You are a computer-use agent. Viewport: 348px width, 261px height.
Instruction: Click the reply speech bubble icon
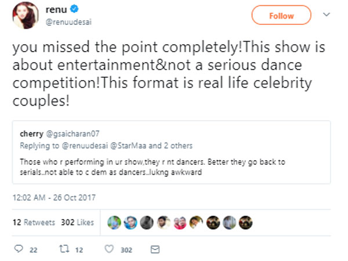[17, 249]
